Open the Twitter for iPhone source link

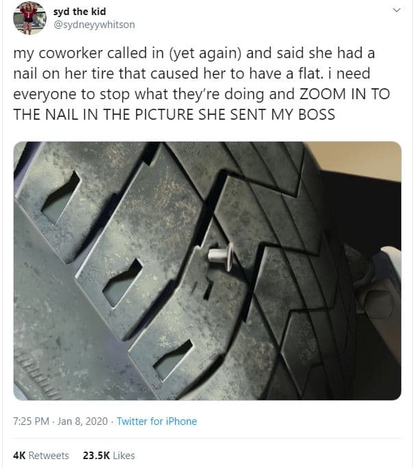click(x=157, y=421)
